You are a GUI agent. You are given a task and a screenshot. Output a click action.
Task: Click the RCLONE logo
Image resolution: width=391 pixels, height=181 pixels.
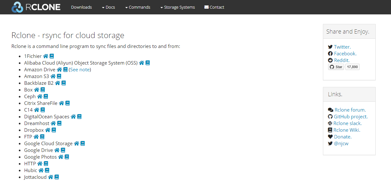(36, 7)
